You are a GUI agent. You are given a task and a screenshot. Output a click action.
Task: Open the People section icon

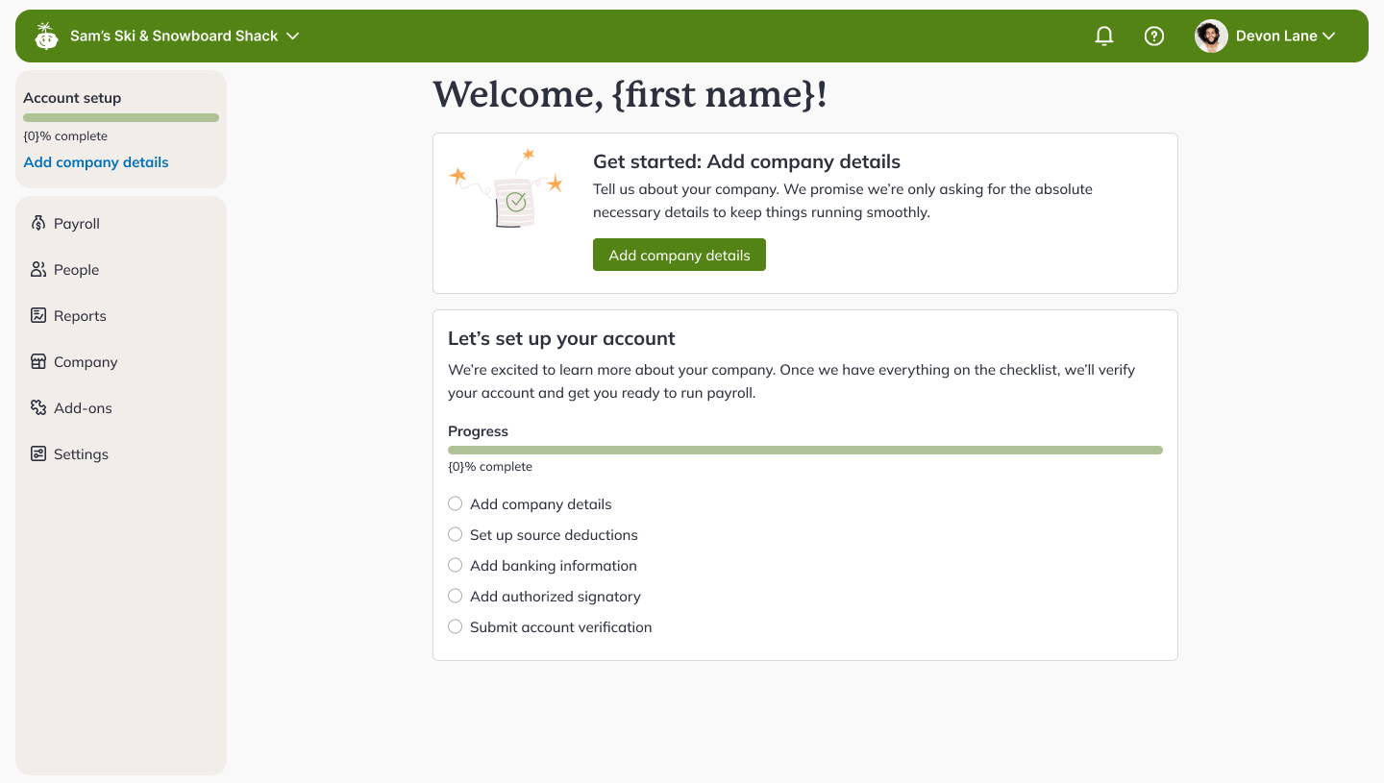pyautogui.click(x=37, y=269)
